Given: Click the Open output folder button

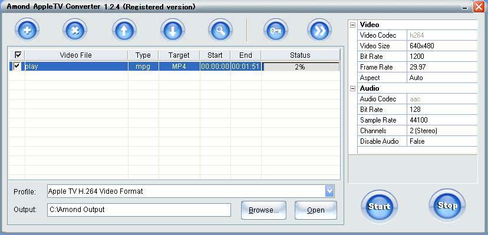Looking at the screenshot, I should pos(315,210).
